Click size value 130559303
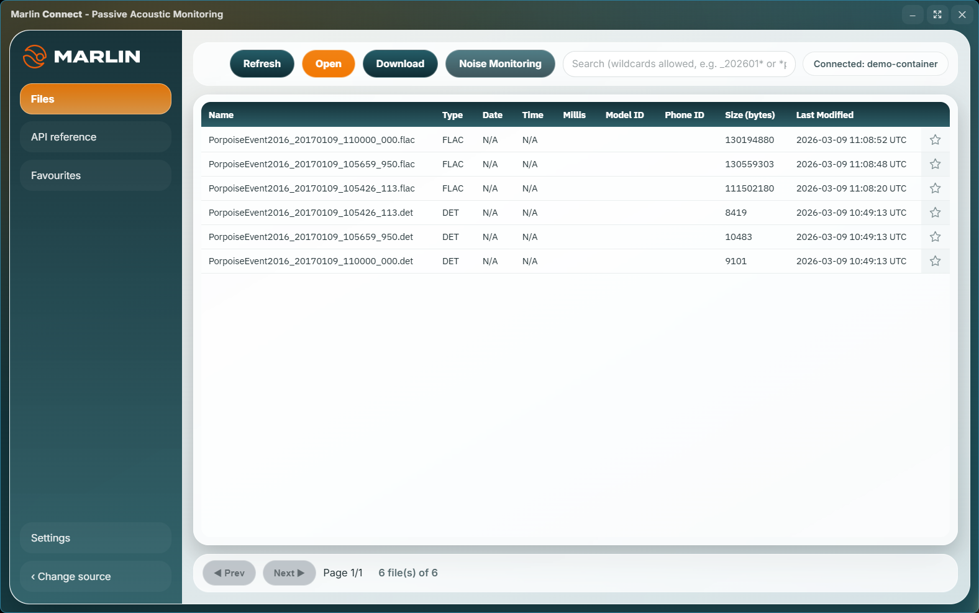Viewport: 979px width, 613px height. pos(750,164)
